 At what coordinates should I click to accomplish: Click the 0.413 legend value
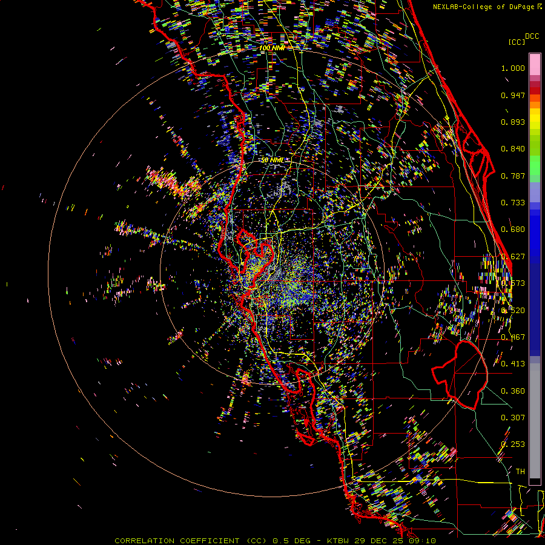tap(513, 364)
